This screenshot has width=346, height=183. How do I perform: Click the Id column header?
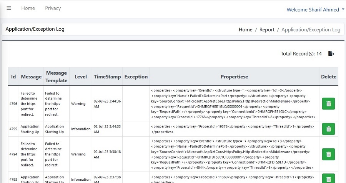click(x=13, y=77)
